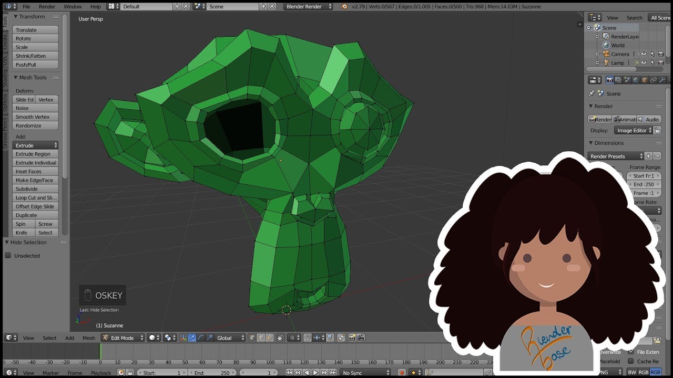673x378 pixels.
Task: Select the scale manipulator icon
Action: tap(209, 338)
